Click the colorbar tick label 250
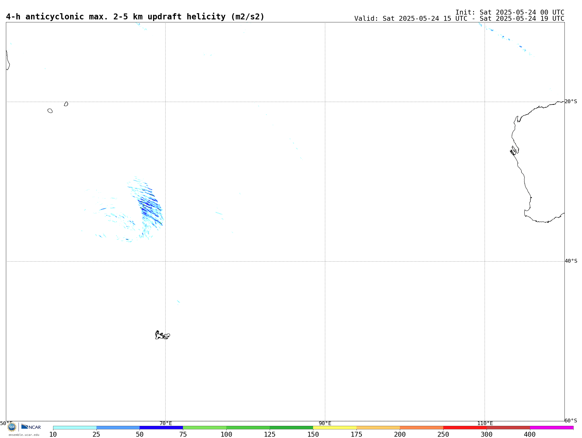This screenshot has width=582, height=438. click(x=443, y=434)
